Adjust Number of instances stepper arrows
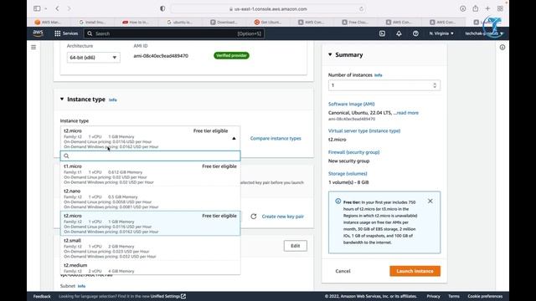The width and height of the screenshot is (536, 301). click(x=435, y=85)
